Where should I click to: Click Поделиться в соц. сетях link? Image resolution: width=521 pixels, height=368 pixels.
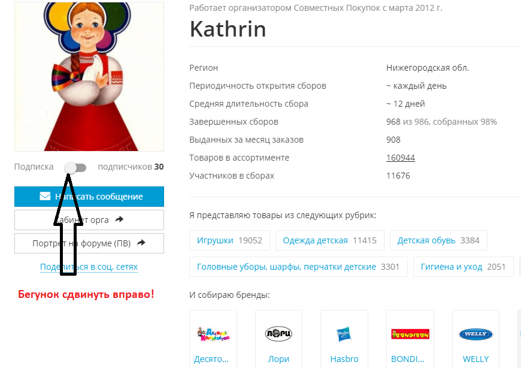tap(89, 267)
